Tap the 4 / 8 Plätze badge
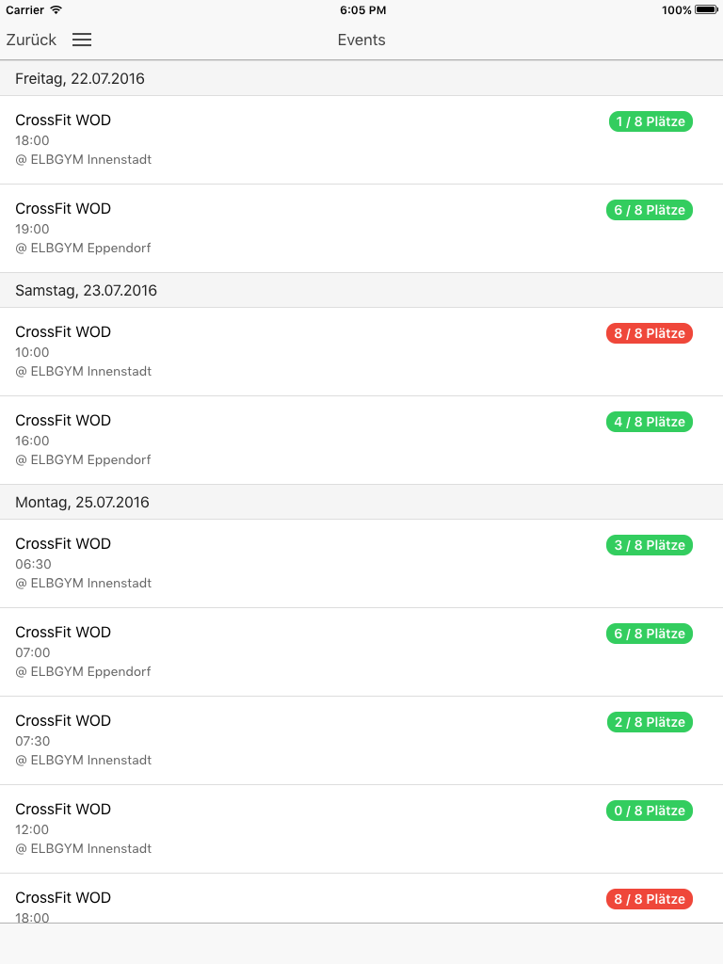This screenshot has height=964, width=723. tap(650, 422)
